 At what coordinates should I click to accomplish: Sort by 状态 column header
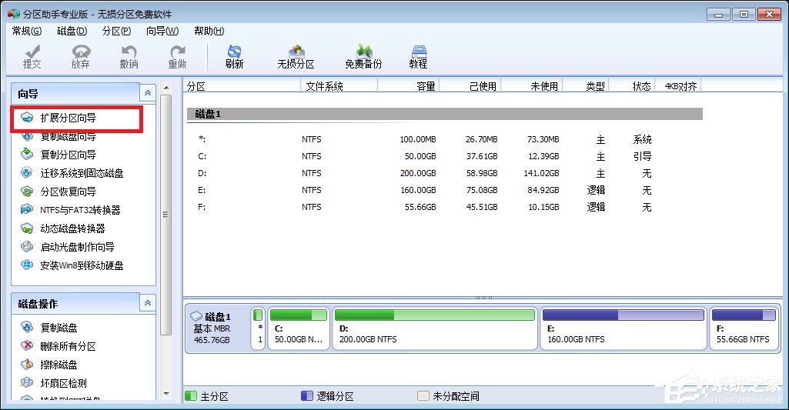pyautogui.click(x=633, y=86)
